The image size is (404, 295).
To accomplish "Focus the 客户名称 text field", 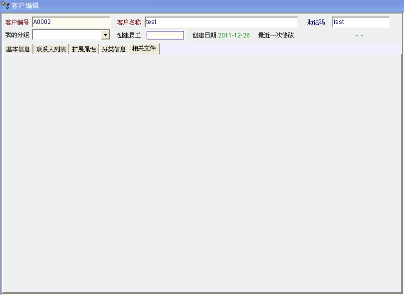I will tap(221, 22).
